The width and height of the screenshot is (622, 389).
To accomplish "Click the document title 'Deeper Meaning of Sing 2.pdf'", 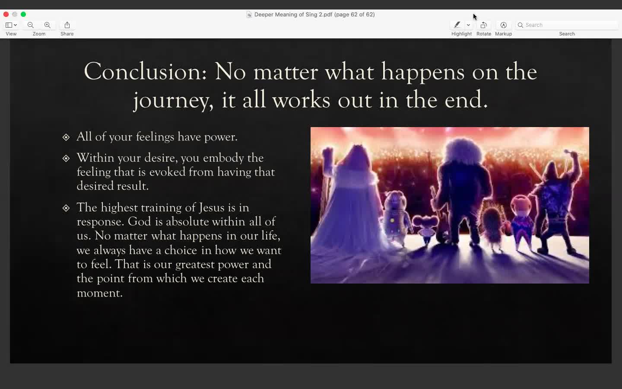I will 293,15.
